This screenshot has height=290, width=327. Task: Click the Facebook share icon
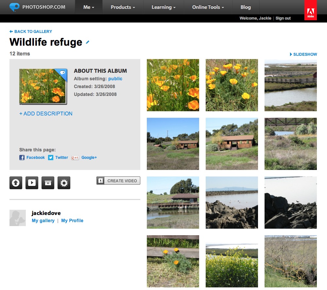(x=22, y=158)
